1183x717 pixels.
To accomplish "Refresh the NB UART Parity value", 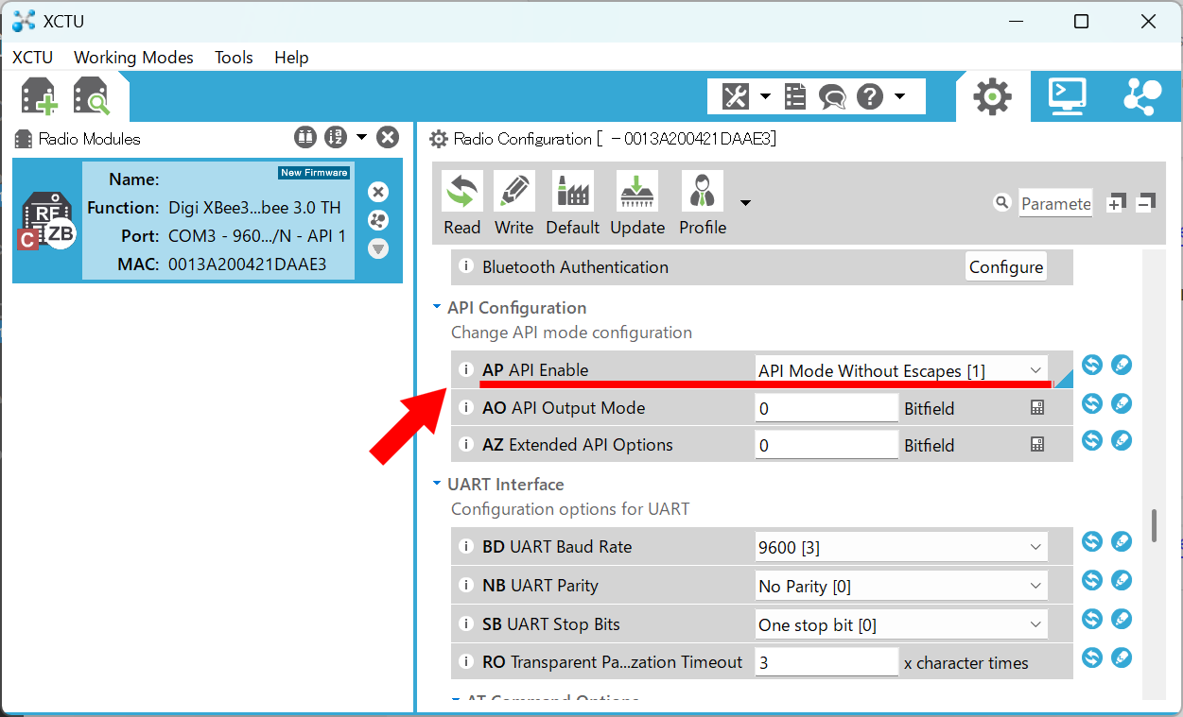I will 1092,580.
